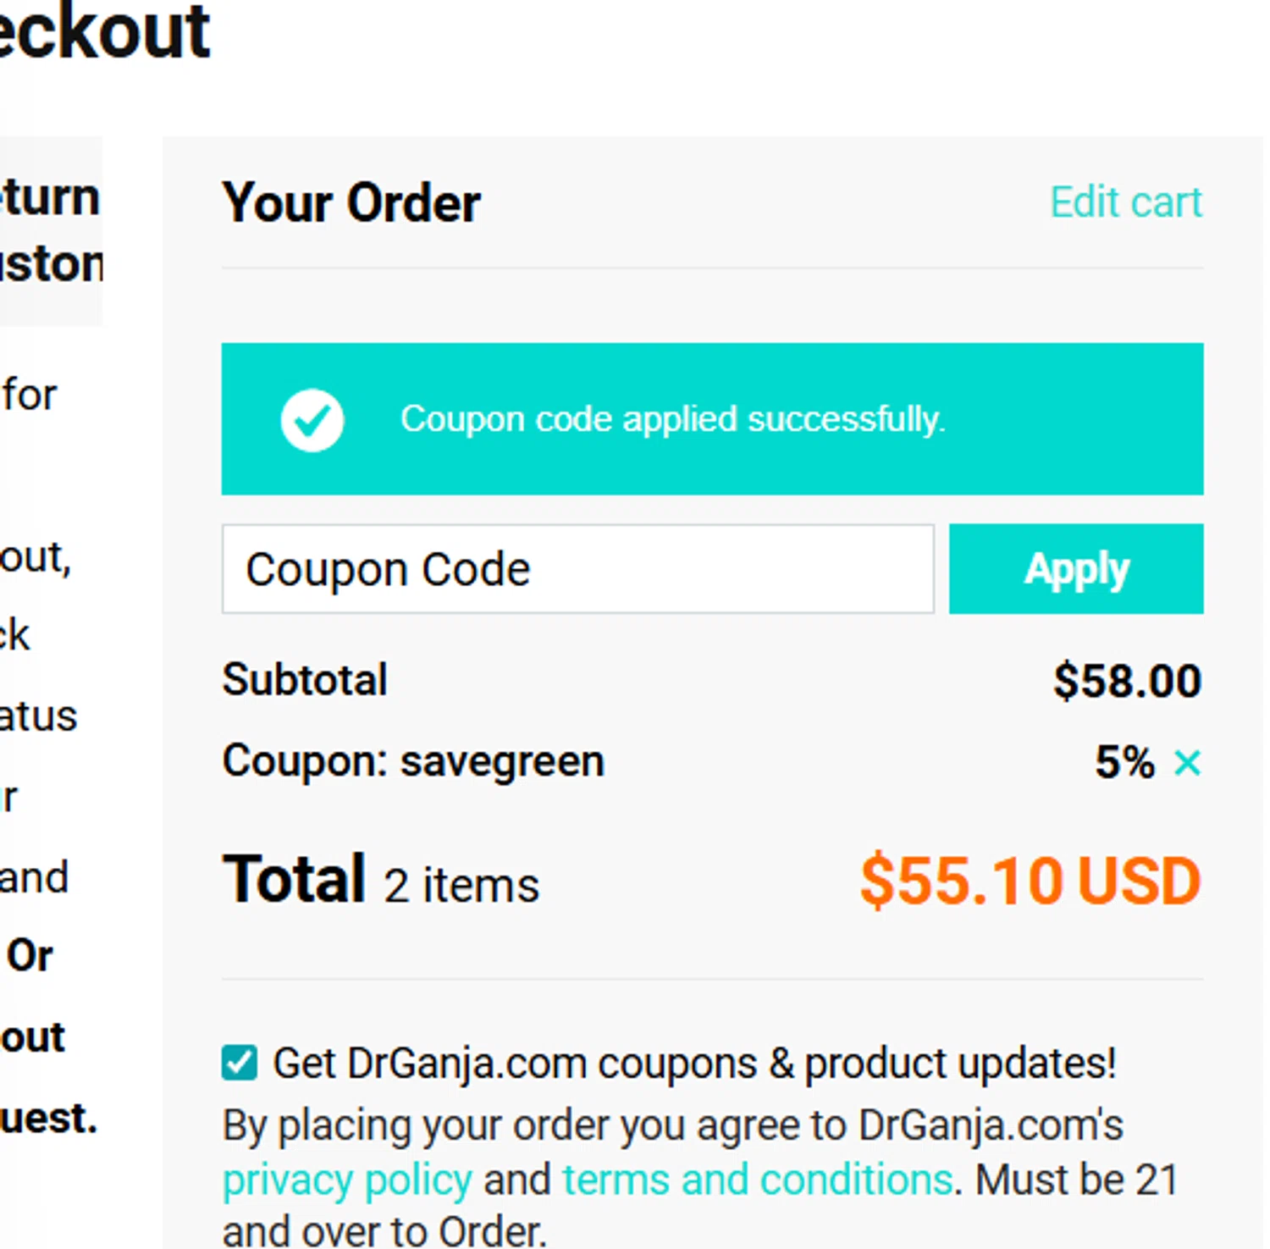
Task: Open the privacy policy link
Action: [x=347, y=1180]
